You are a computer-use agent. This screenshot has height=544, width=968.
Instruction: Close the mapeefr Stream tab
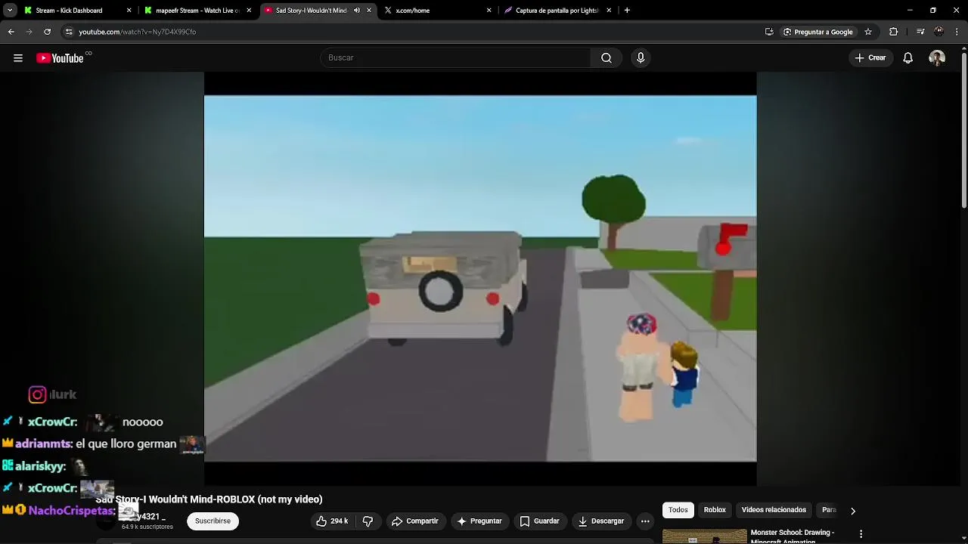point(249,11)
